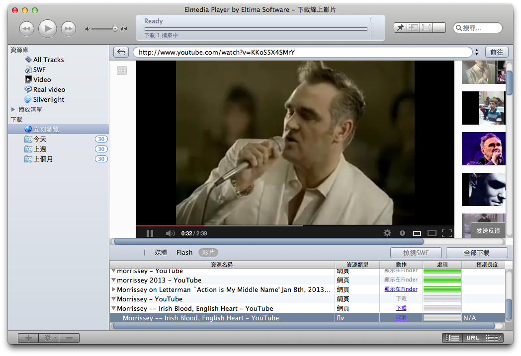
Task: Pin the player window with the pushpin icon
Action: [400, 27]
